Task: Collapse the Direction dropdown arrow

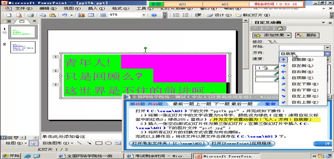Action: click(x=327, y=54)
